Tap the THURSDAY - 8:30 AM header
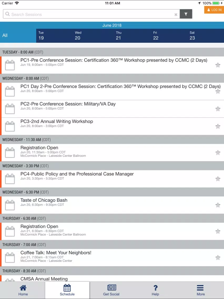 click(x=112, y=271)
